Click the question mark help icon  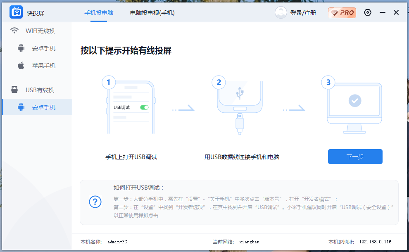pyautogui.click(x=95, y=202)
